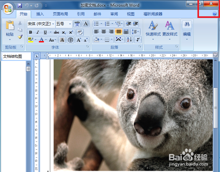Viewport: 220px width, 172px height.
Task: Apply bulleted list
Action: [x=97, y=24]
